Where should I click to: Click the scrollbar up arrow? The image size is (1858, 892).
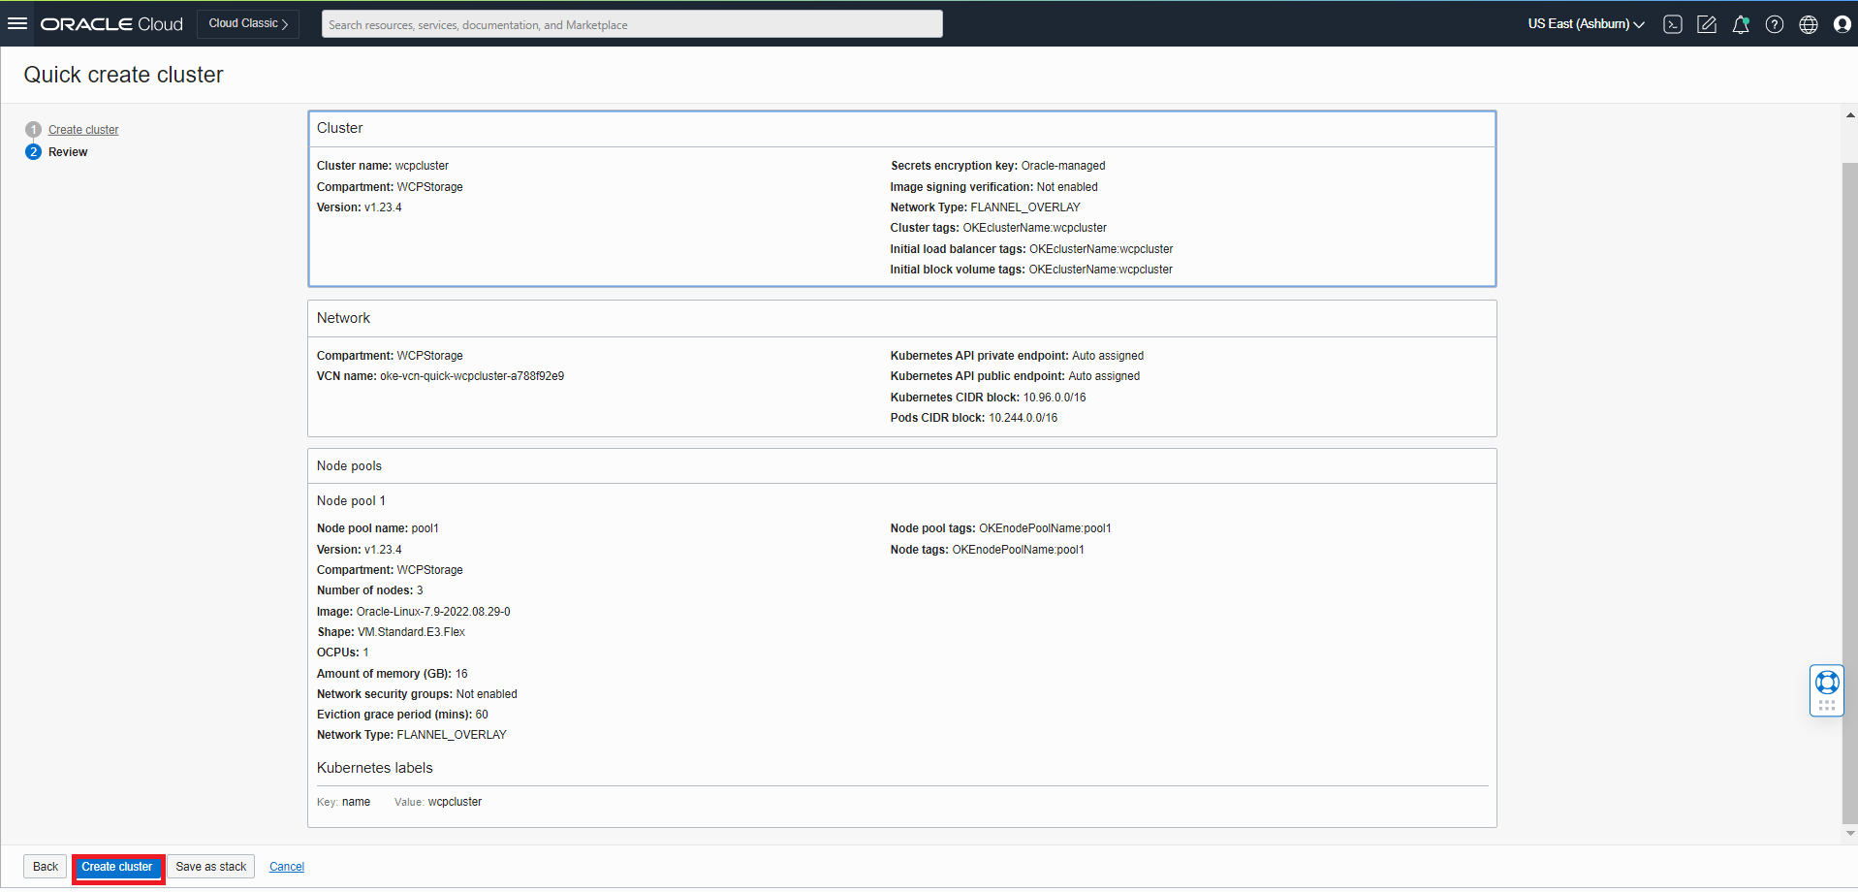pyautogui.click(x=1850, y=115)
